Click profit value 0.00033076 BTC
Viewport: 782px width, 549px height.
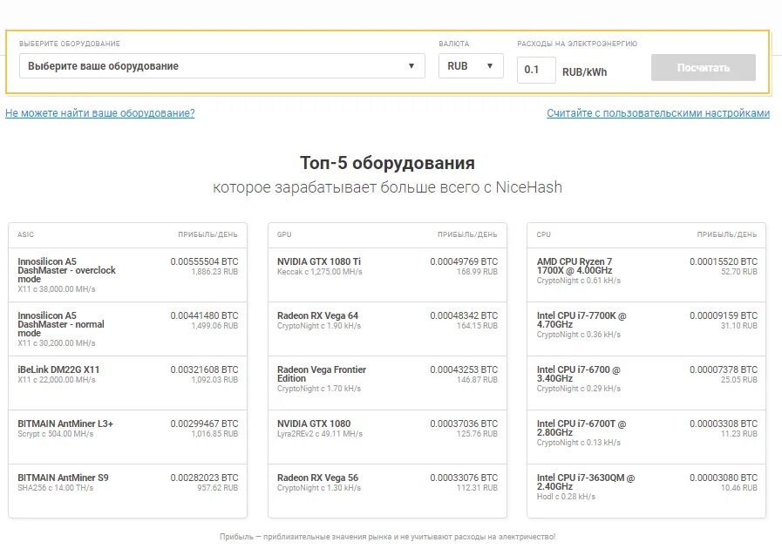tap(464, 478)
